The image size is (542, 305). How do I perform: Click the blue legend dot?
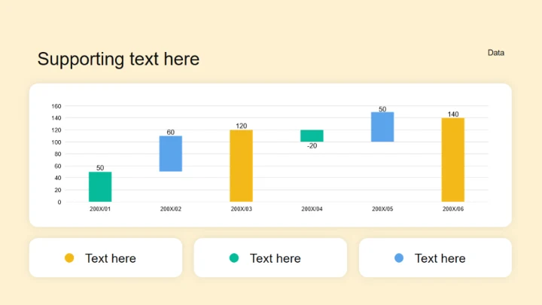pyautogui.click(x=399, y=258)
